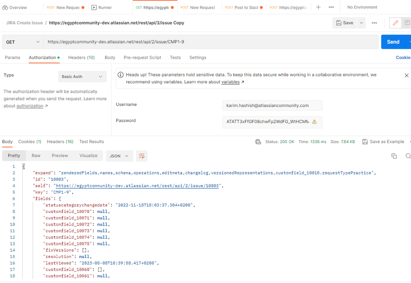Open the request Settings tab
The width and height of the screenshot is (411, 283).
coord(197,57)
